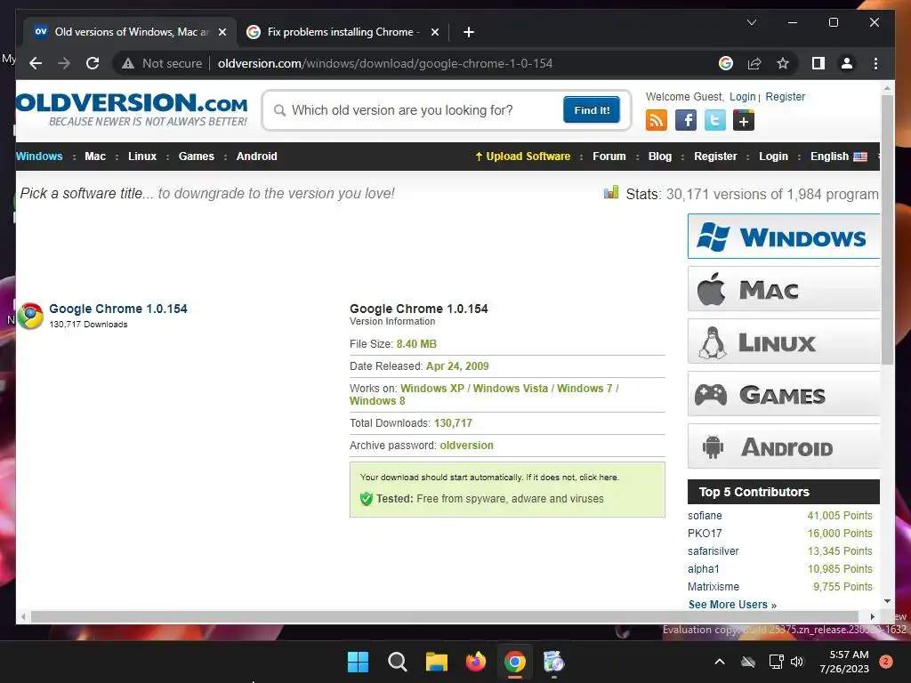Open the Blog nav item
This screenshot has width=911, height=683.
tap(660, 157)
